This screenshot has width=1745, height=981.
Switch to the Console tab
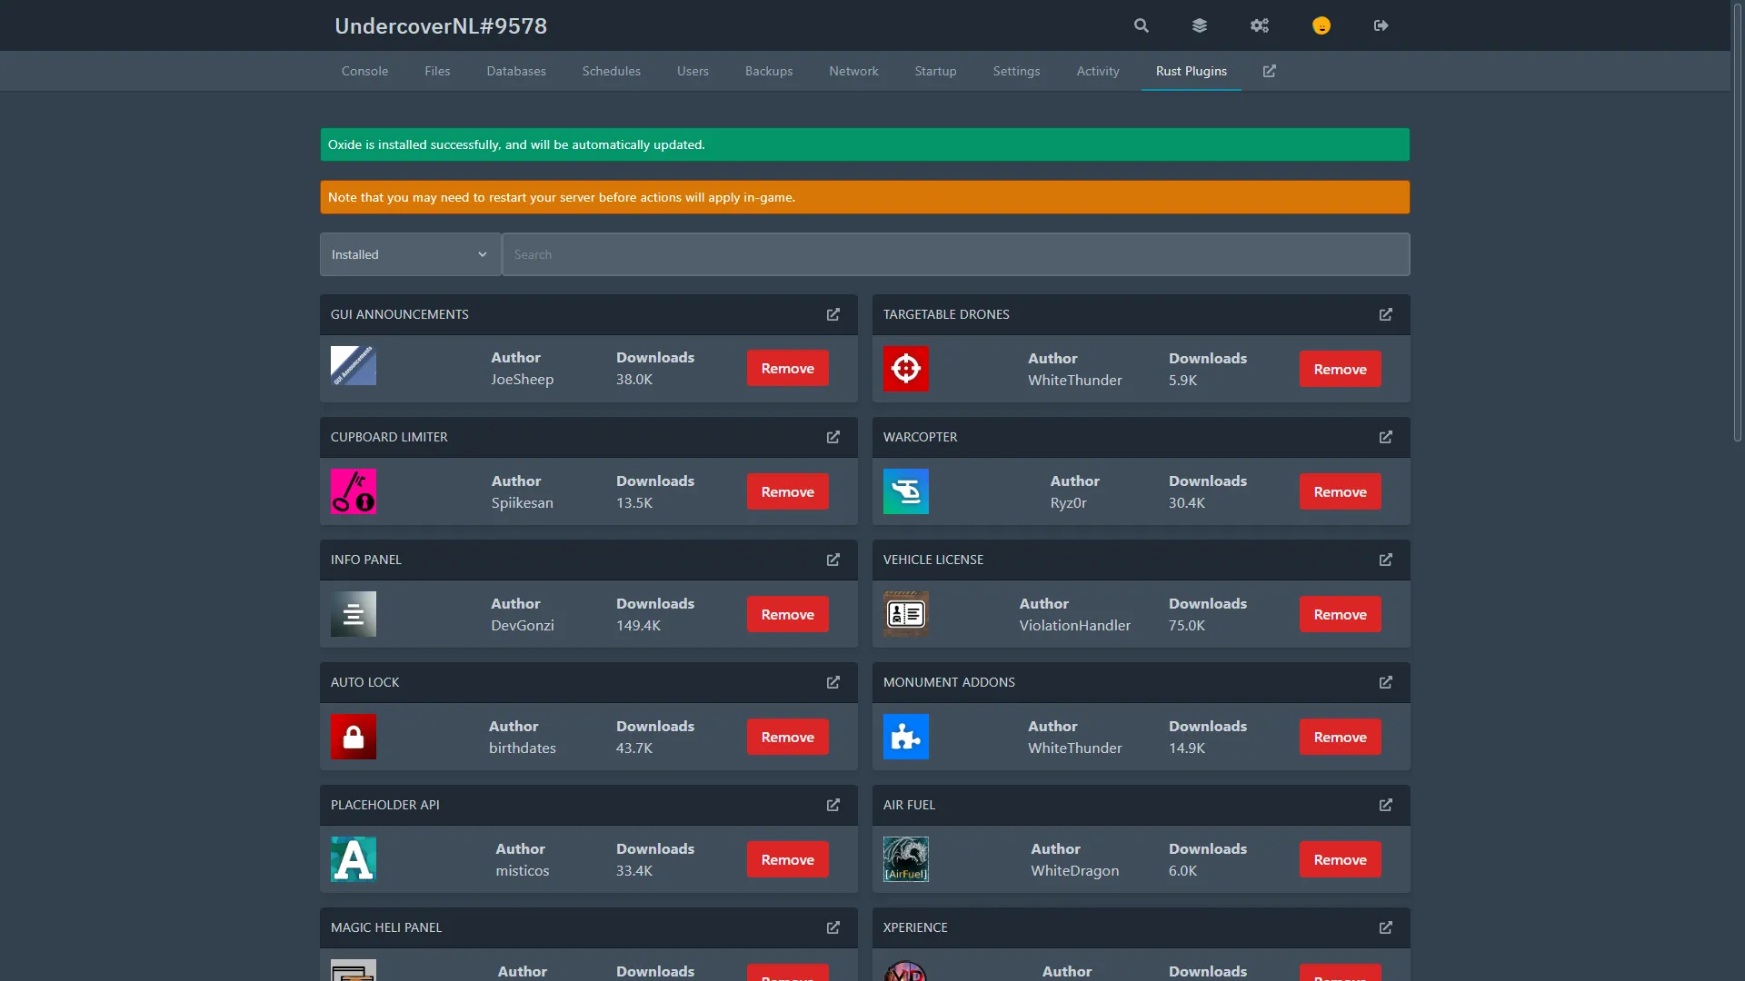[x=364, y=71]
